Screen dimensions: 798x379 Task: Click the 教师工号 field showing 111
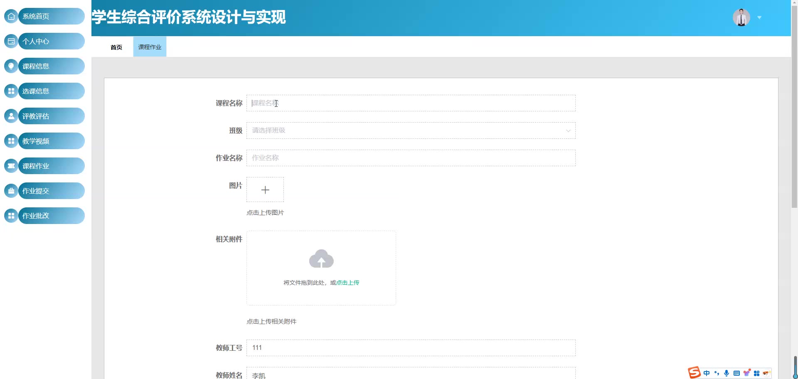[411, 348]
